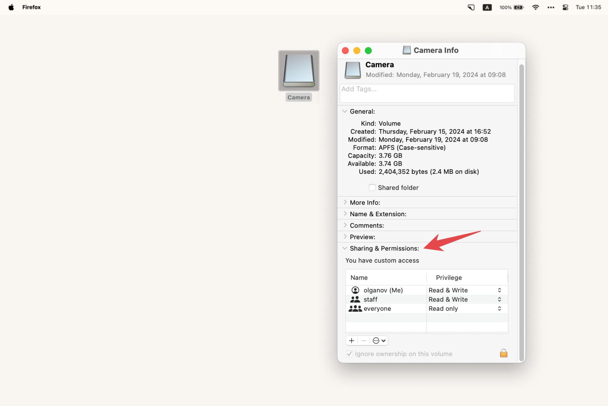Click the everyone group icon
Viewport: 608px width, 406px height.
click(x=355, y=308)
